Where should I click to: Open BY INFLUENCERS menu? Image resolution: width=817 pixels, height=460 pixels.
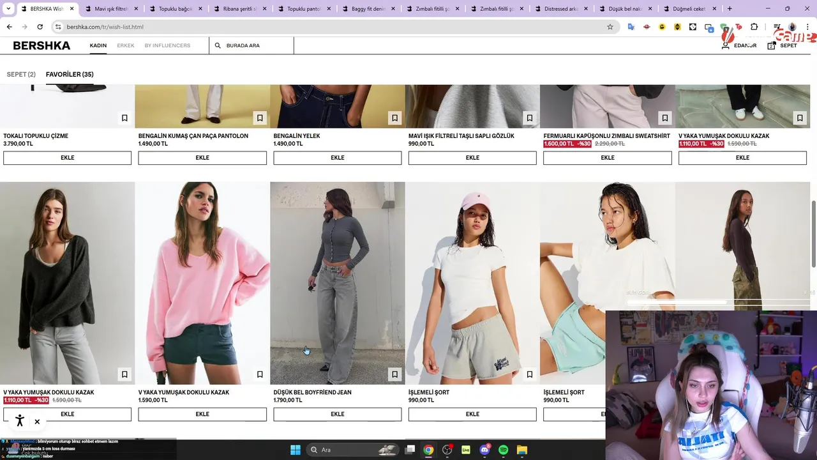tap(167, 45)
